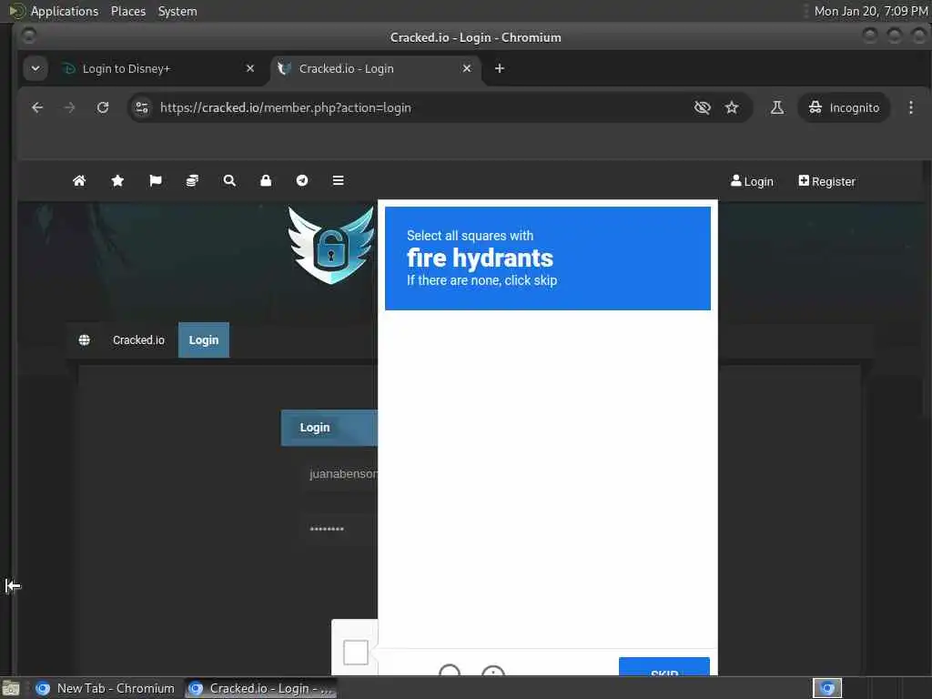
Task: Click the clock showing Mon Jan 20
Action: pos(871,11)
